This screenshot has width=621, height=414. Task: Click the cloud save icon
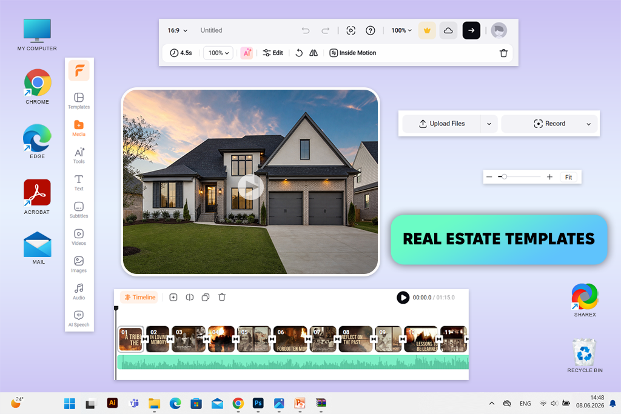[448, 30]
